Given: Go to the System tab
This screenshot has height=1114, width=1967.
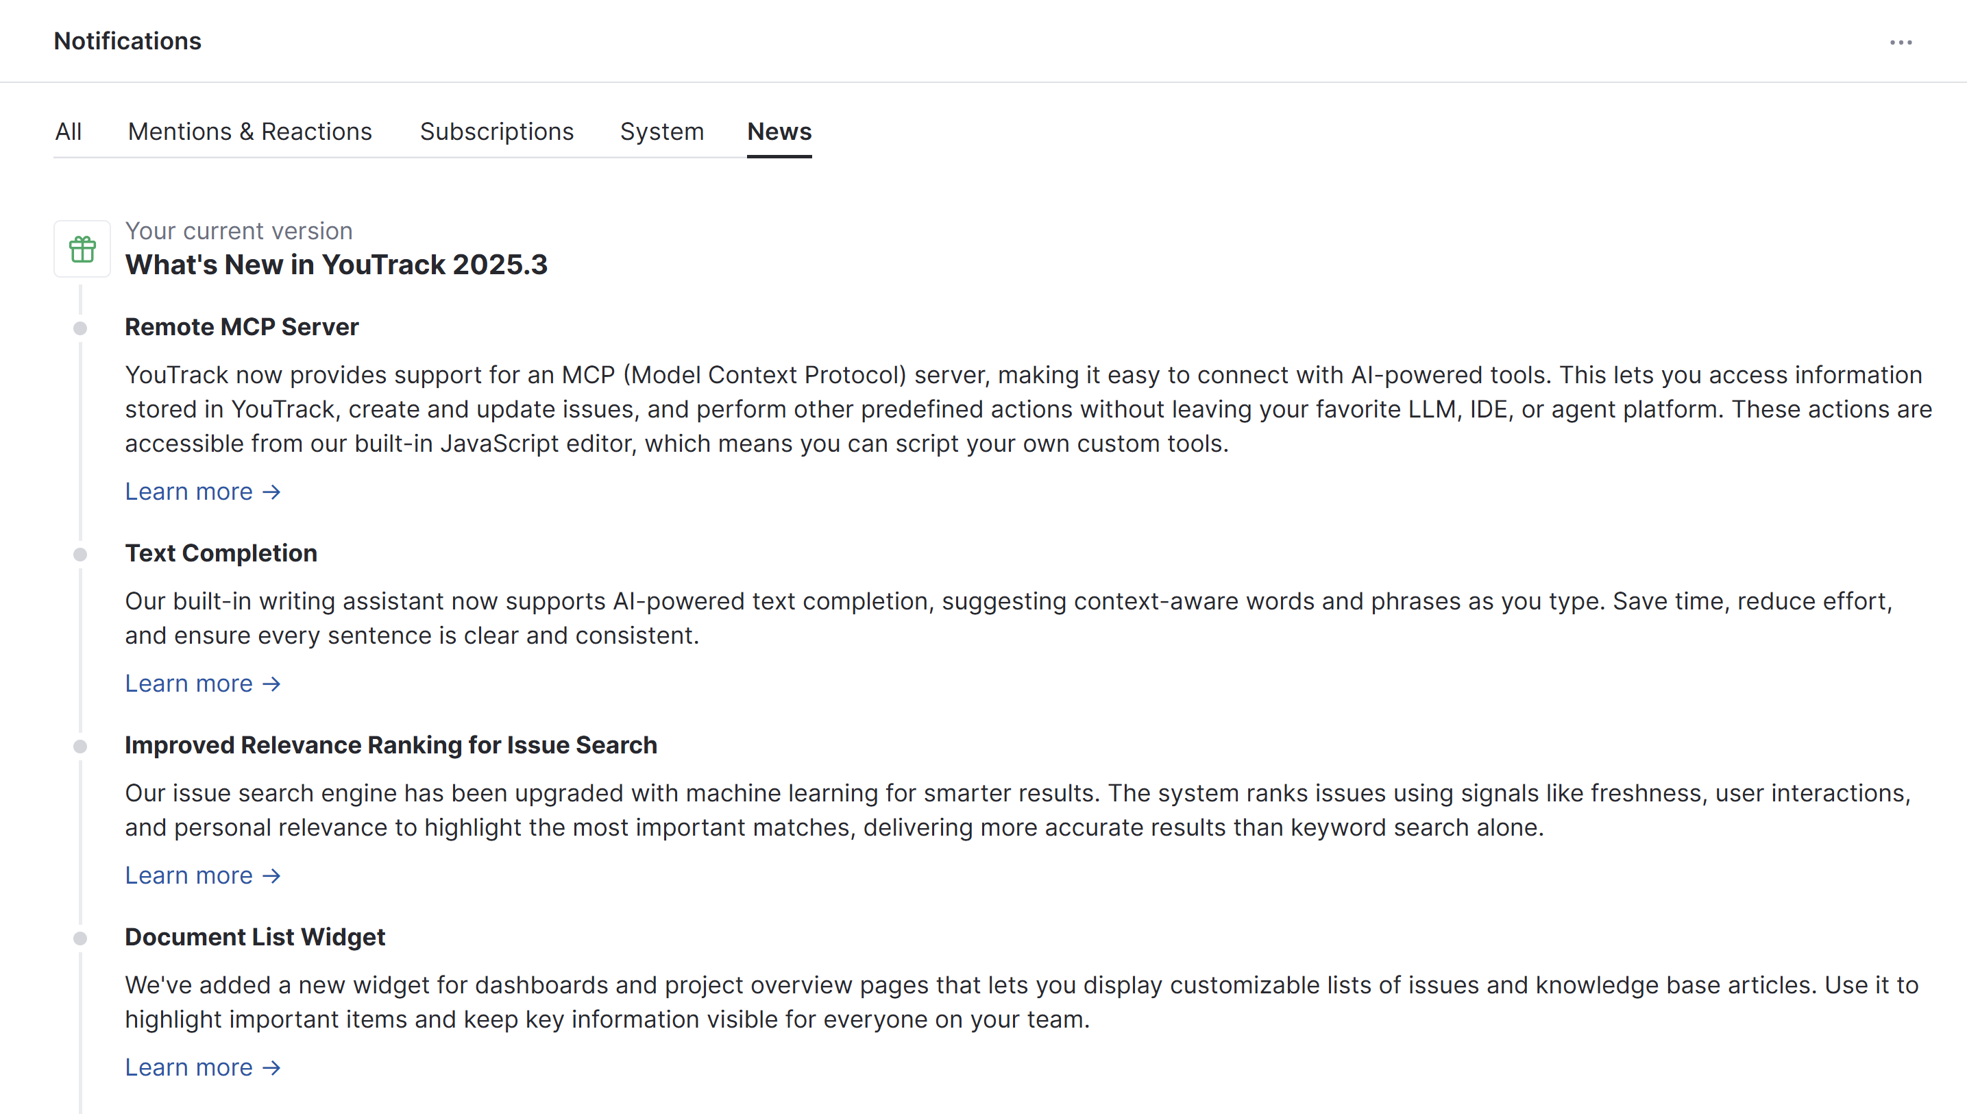Looking at the screenshot, I should click(x=661, y=132).
